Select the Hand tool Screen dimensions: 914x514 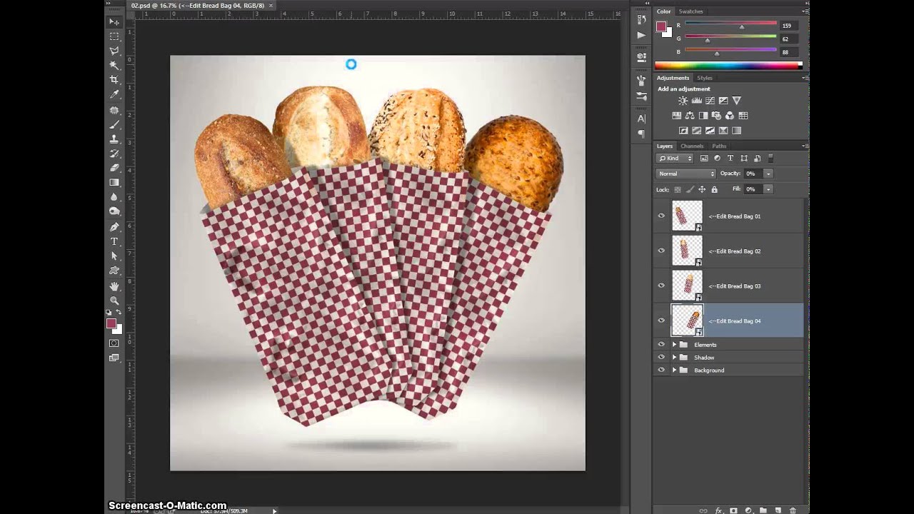[x=114, y=286]
